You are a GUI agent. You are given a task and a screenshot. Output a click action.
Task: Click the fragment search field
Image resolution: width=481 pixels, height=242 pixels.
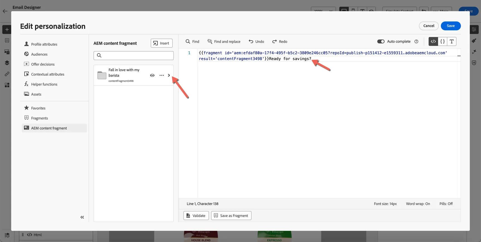134,55
